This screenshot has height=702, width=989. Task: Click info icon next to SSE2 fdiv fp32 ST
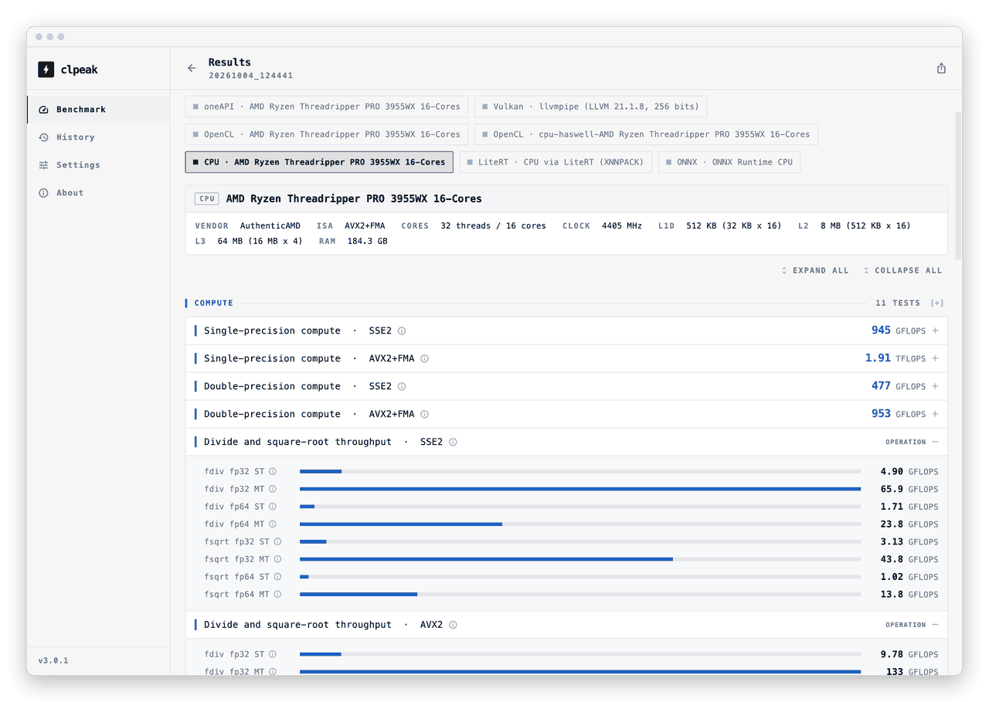pyautogui.click(x=273, y=471)
